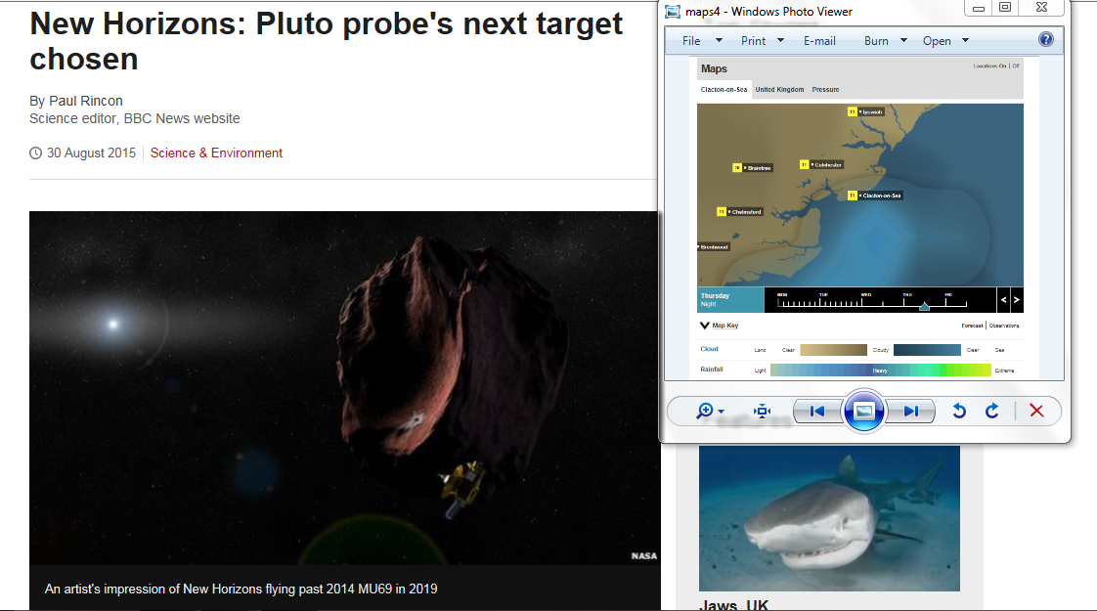The image size is (1097, 611).
Task: Switch Locations to On in the map photo
Action: (x=1002, y=65)
